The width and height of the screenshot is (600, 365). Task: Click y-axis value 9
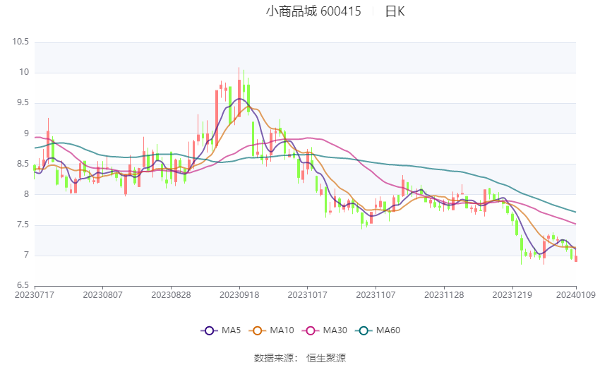tap(26, 133)
